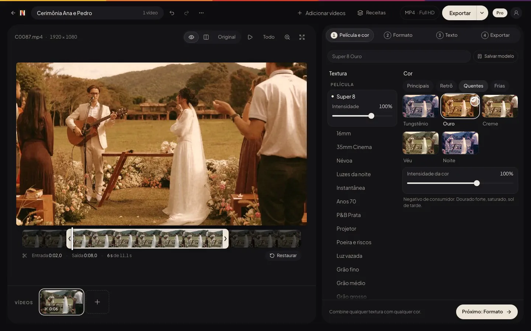Click the Super 8 Ouro preset name field
Viewport: 531px width, 331px height.
coord(399,56)
